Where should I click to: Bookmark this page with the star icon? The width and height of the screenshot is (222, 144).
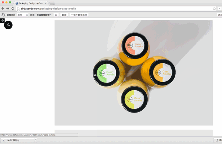214,9
